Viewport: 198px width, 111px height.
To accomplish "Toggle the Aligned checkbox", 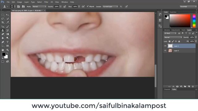I will click(88, 6).
